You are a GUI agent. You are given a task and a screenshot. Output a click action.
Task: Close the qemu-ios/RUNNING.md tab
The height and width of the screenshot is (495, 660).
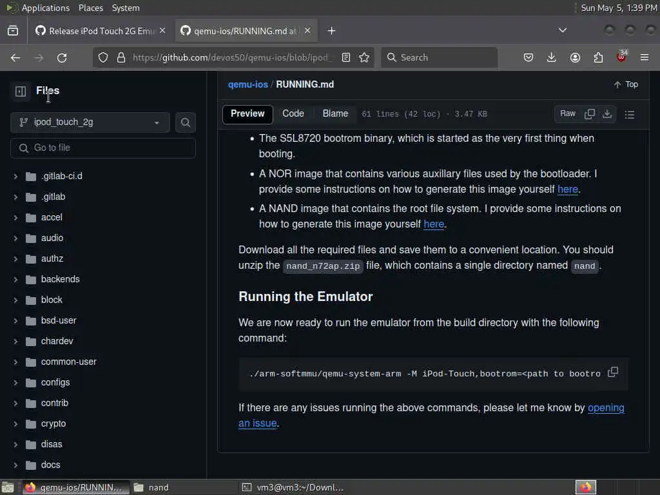click(307, 31)
